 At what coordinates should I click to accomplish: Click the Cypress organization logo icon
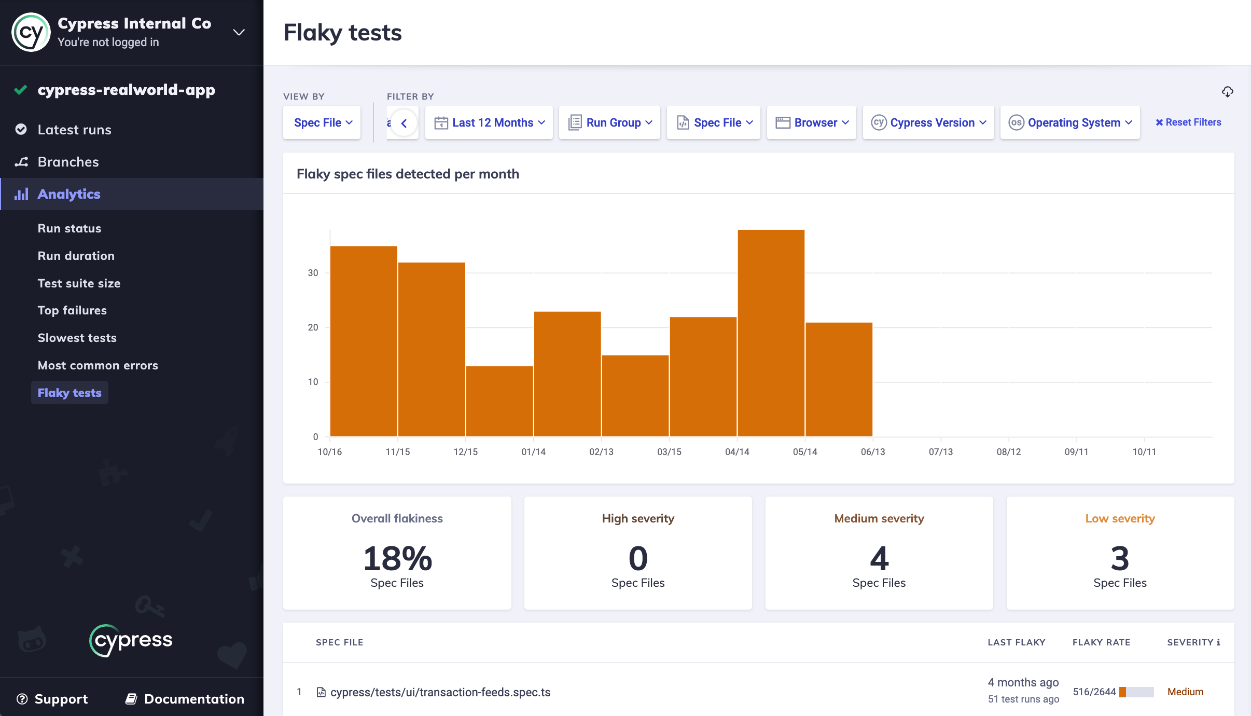pos(31,32)
